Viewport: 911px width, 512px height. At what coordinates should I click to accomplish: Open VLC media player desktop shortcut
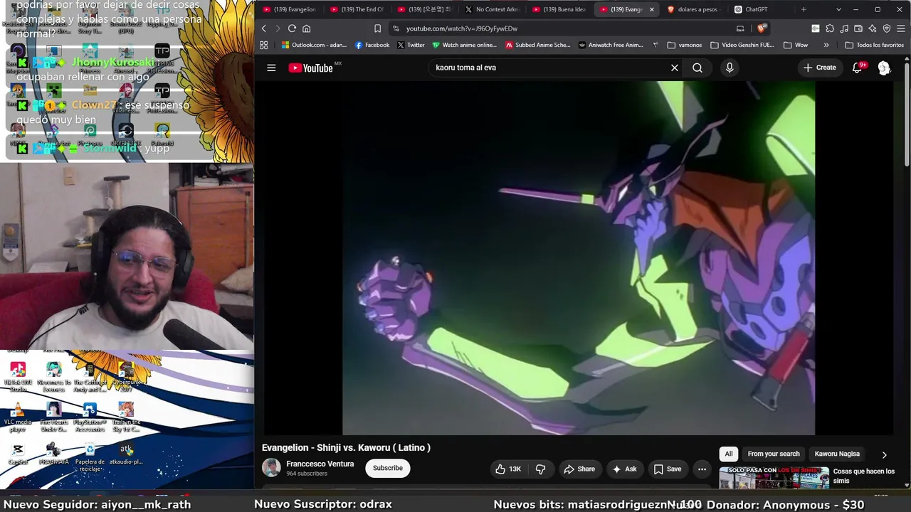click(x=19, y=417)
